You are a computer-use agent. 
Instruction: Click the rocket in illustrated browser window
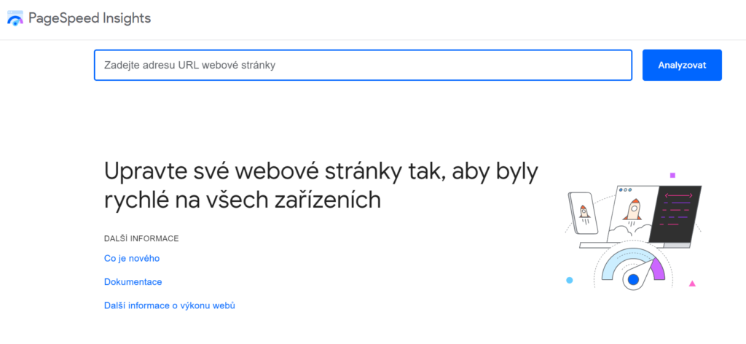tap(633, 212)
